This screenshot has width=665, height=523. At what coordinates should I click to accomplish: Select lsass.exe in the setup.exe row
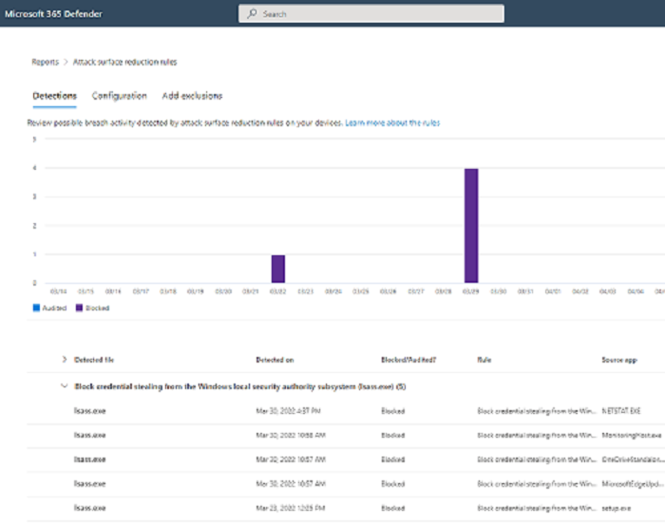(90, 508)
